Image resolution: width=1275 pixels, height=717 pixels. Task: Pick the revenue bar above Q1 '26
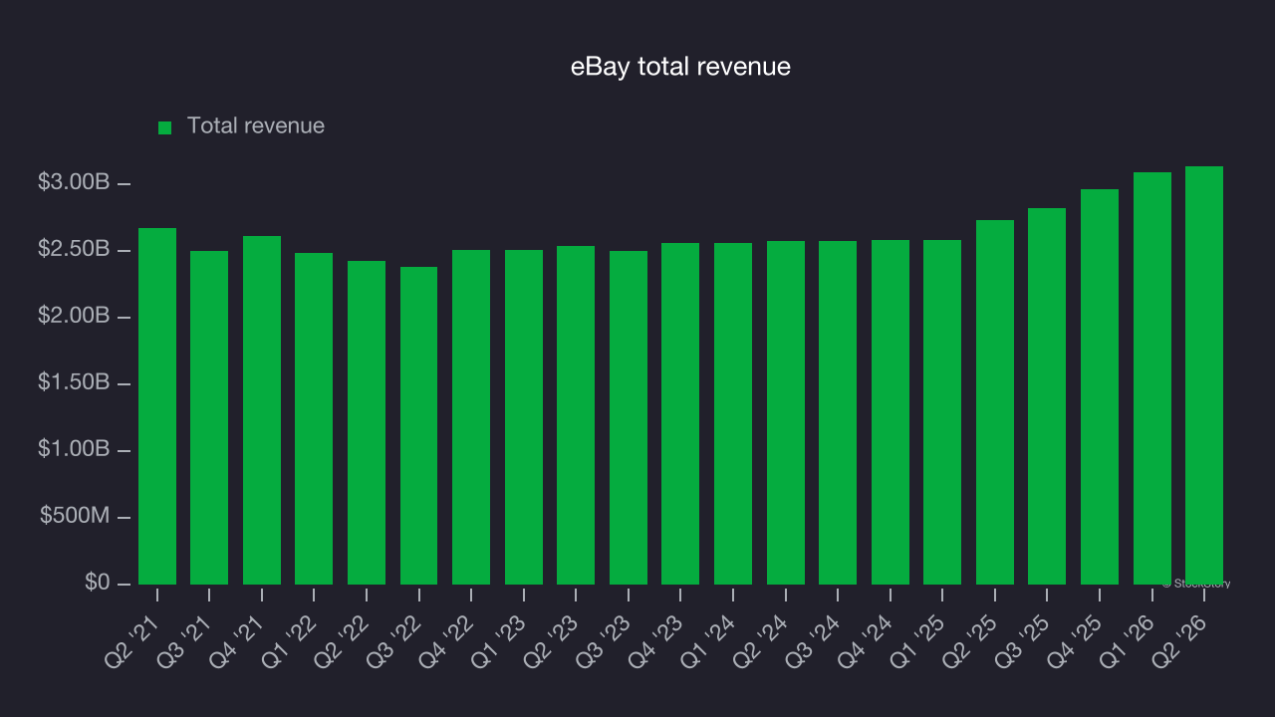(1152, 378)
